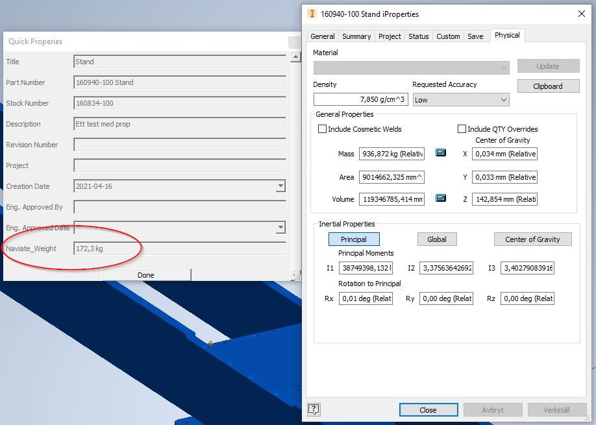The width and height of the screenshot is (596, 425).
Task: Click the Update material button
Action: point(547,66)
